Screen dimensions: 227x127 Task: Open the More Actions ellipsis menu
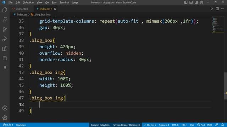coord(222,9)
